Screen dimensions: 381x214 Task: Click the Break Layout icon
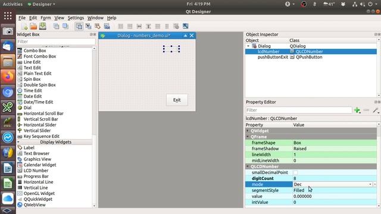[x=176, y=26]
